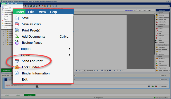The height and width of the screenshot is (99, 171).
Task: Apply the Approximate stamp
Action: point(162,68)
